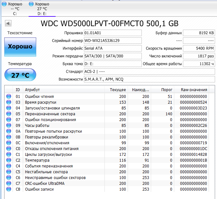Click the Режим передачи SATA/300 field

113,56
